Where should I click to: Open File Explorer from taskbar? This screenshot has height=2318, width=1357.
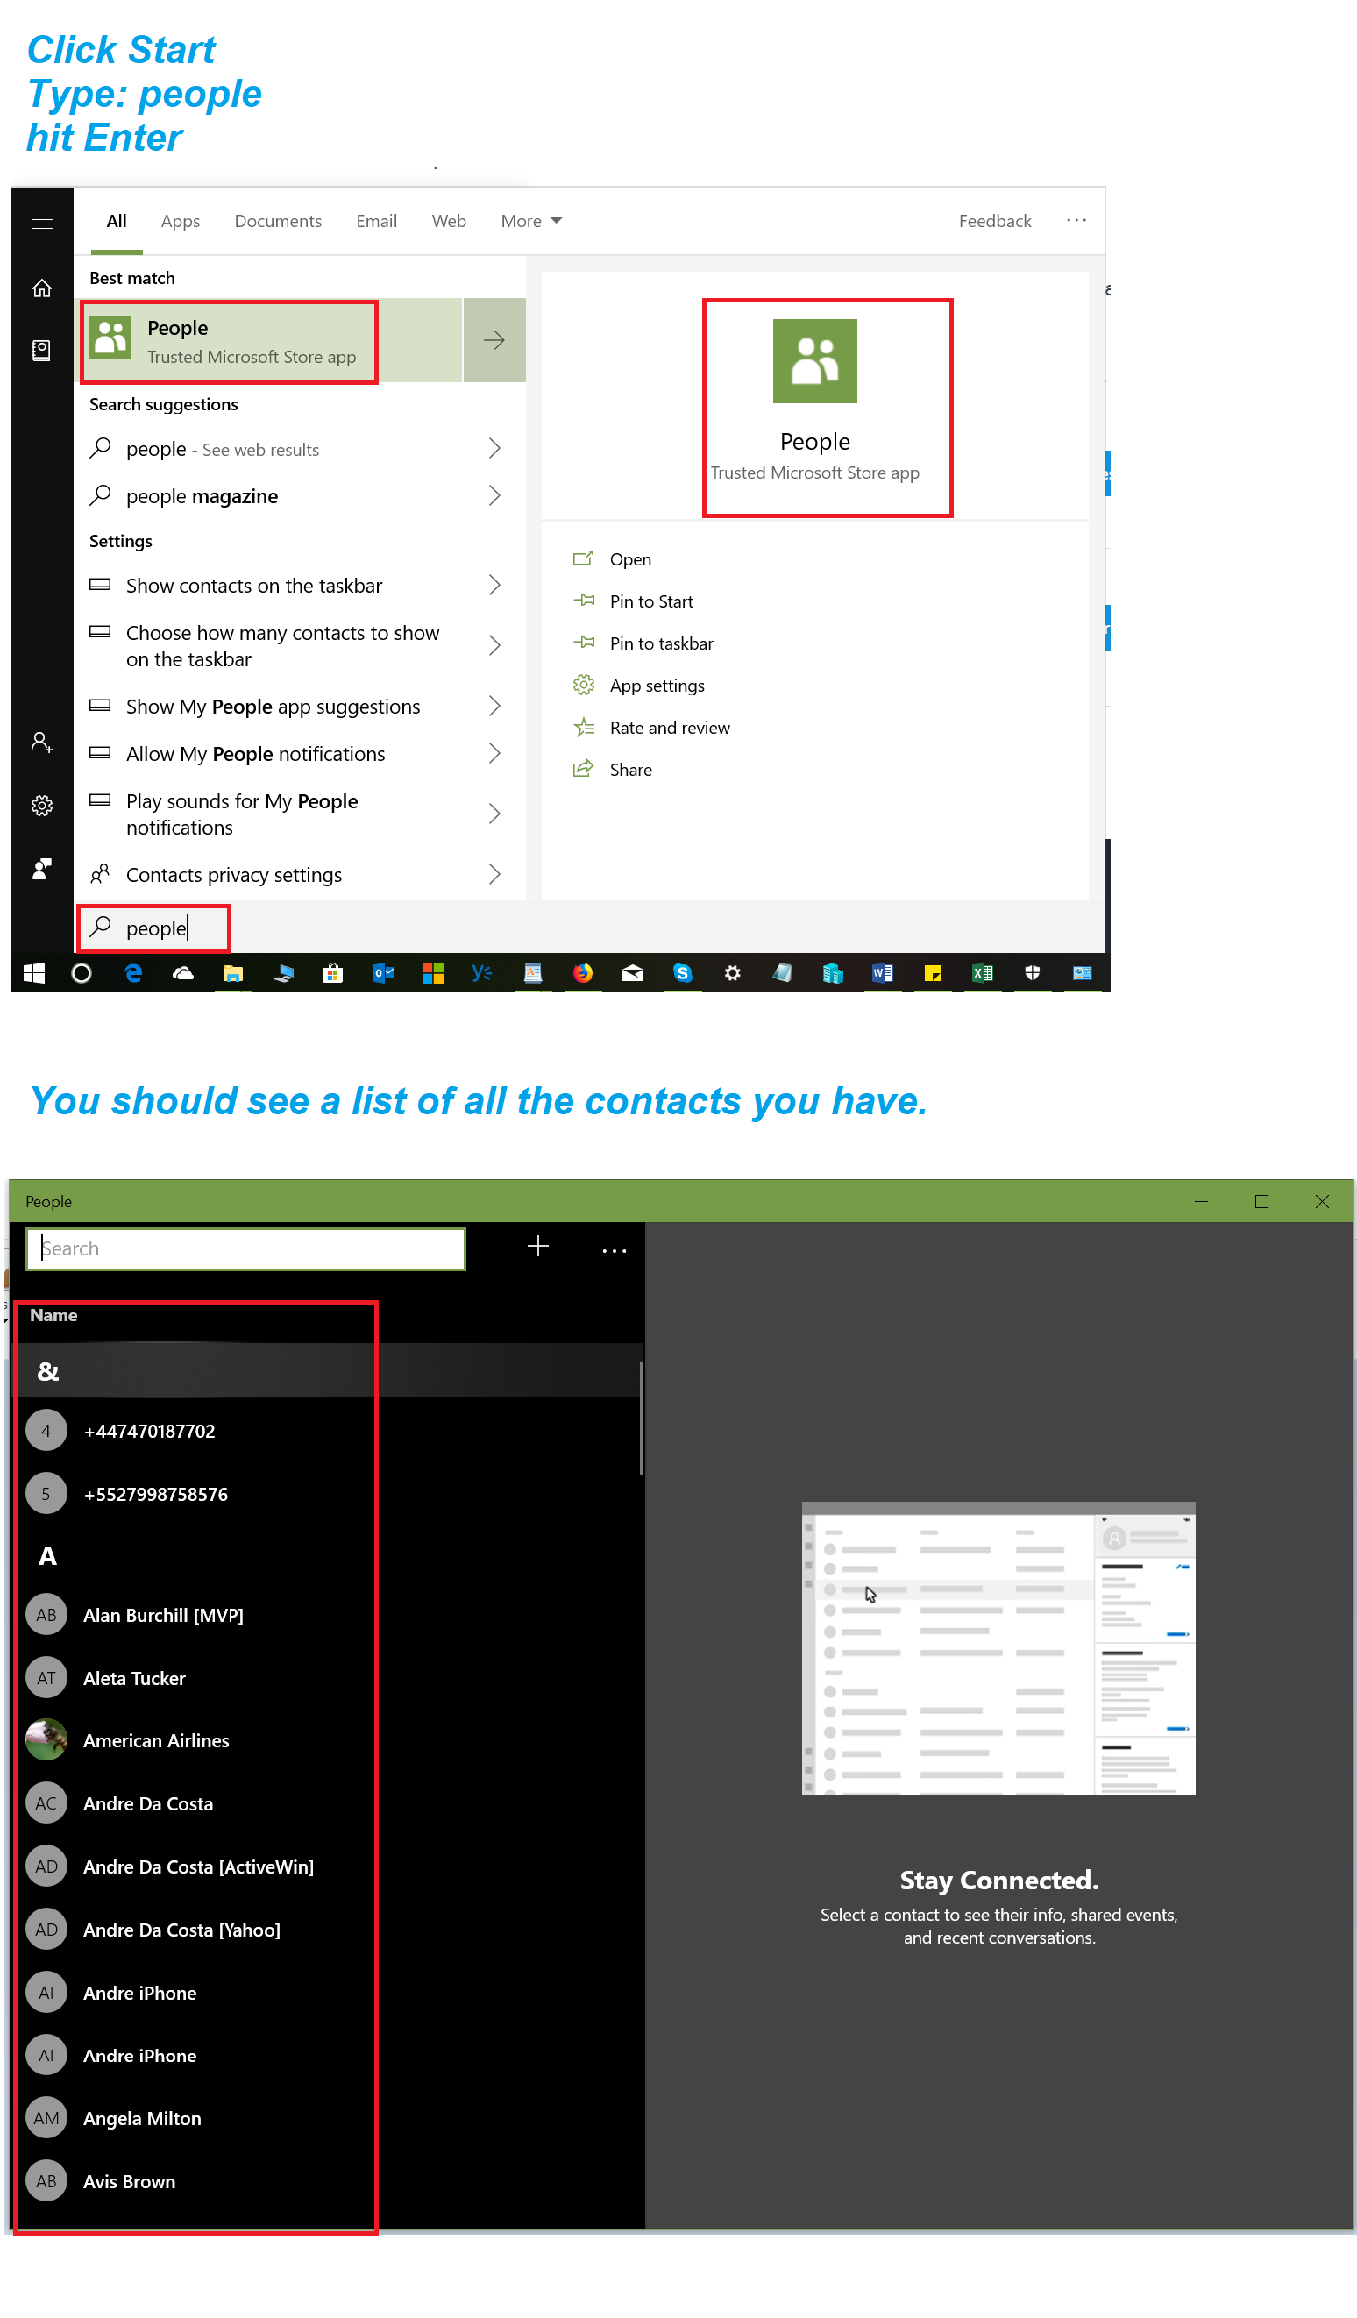pos(233,973)
